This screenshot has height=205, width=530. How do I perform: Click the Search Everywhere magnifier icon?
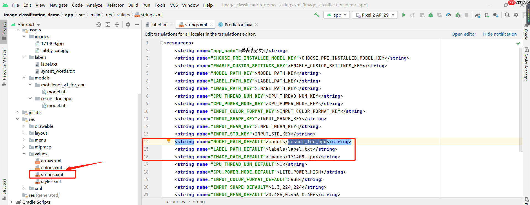[x=507, y=15]
